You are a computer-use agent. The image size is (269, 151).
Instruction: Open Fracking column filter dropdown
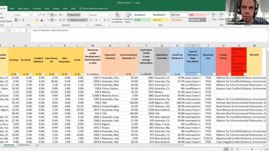pos(18,74)
